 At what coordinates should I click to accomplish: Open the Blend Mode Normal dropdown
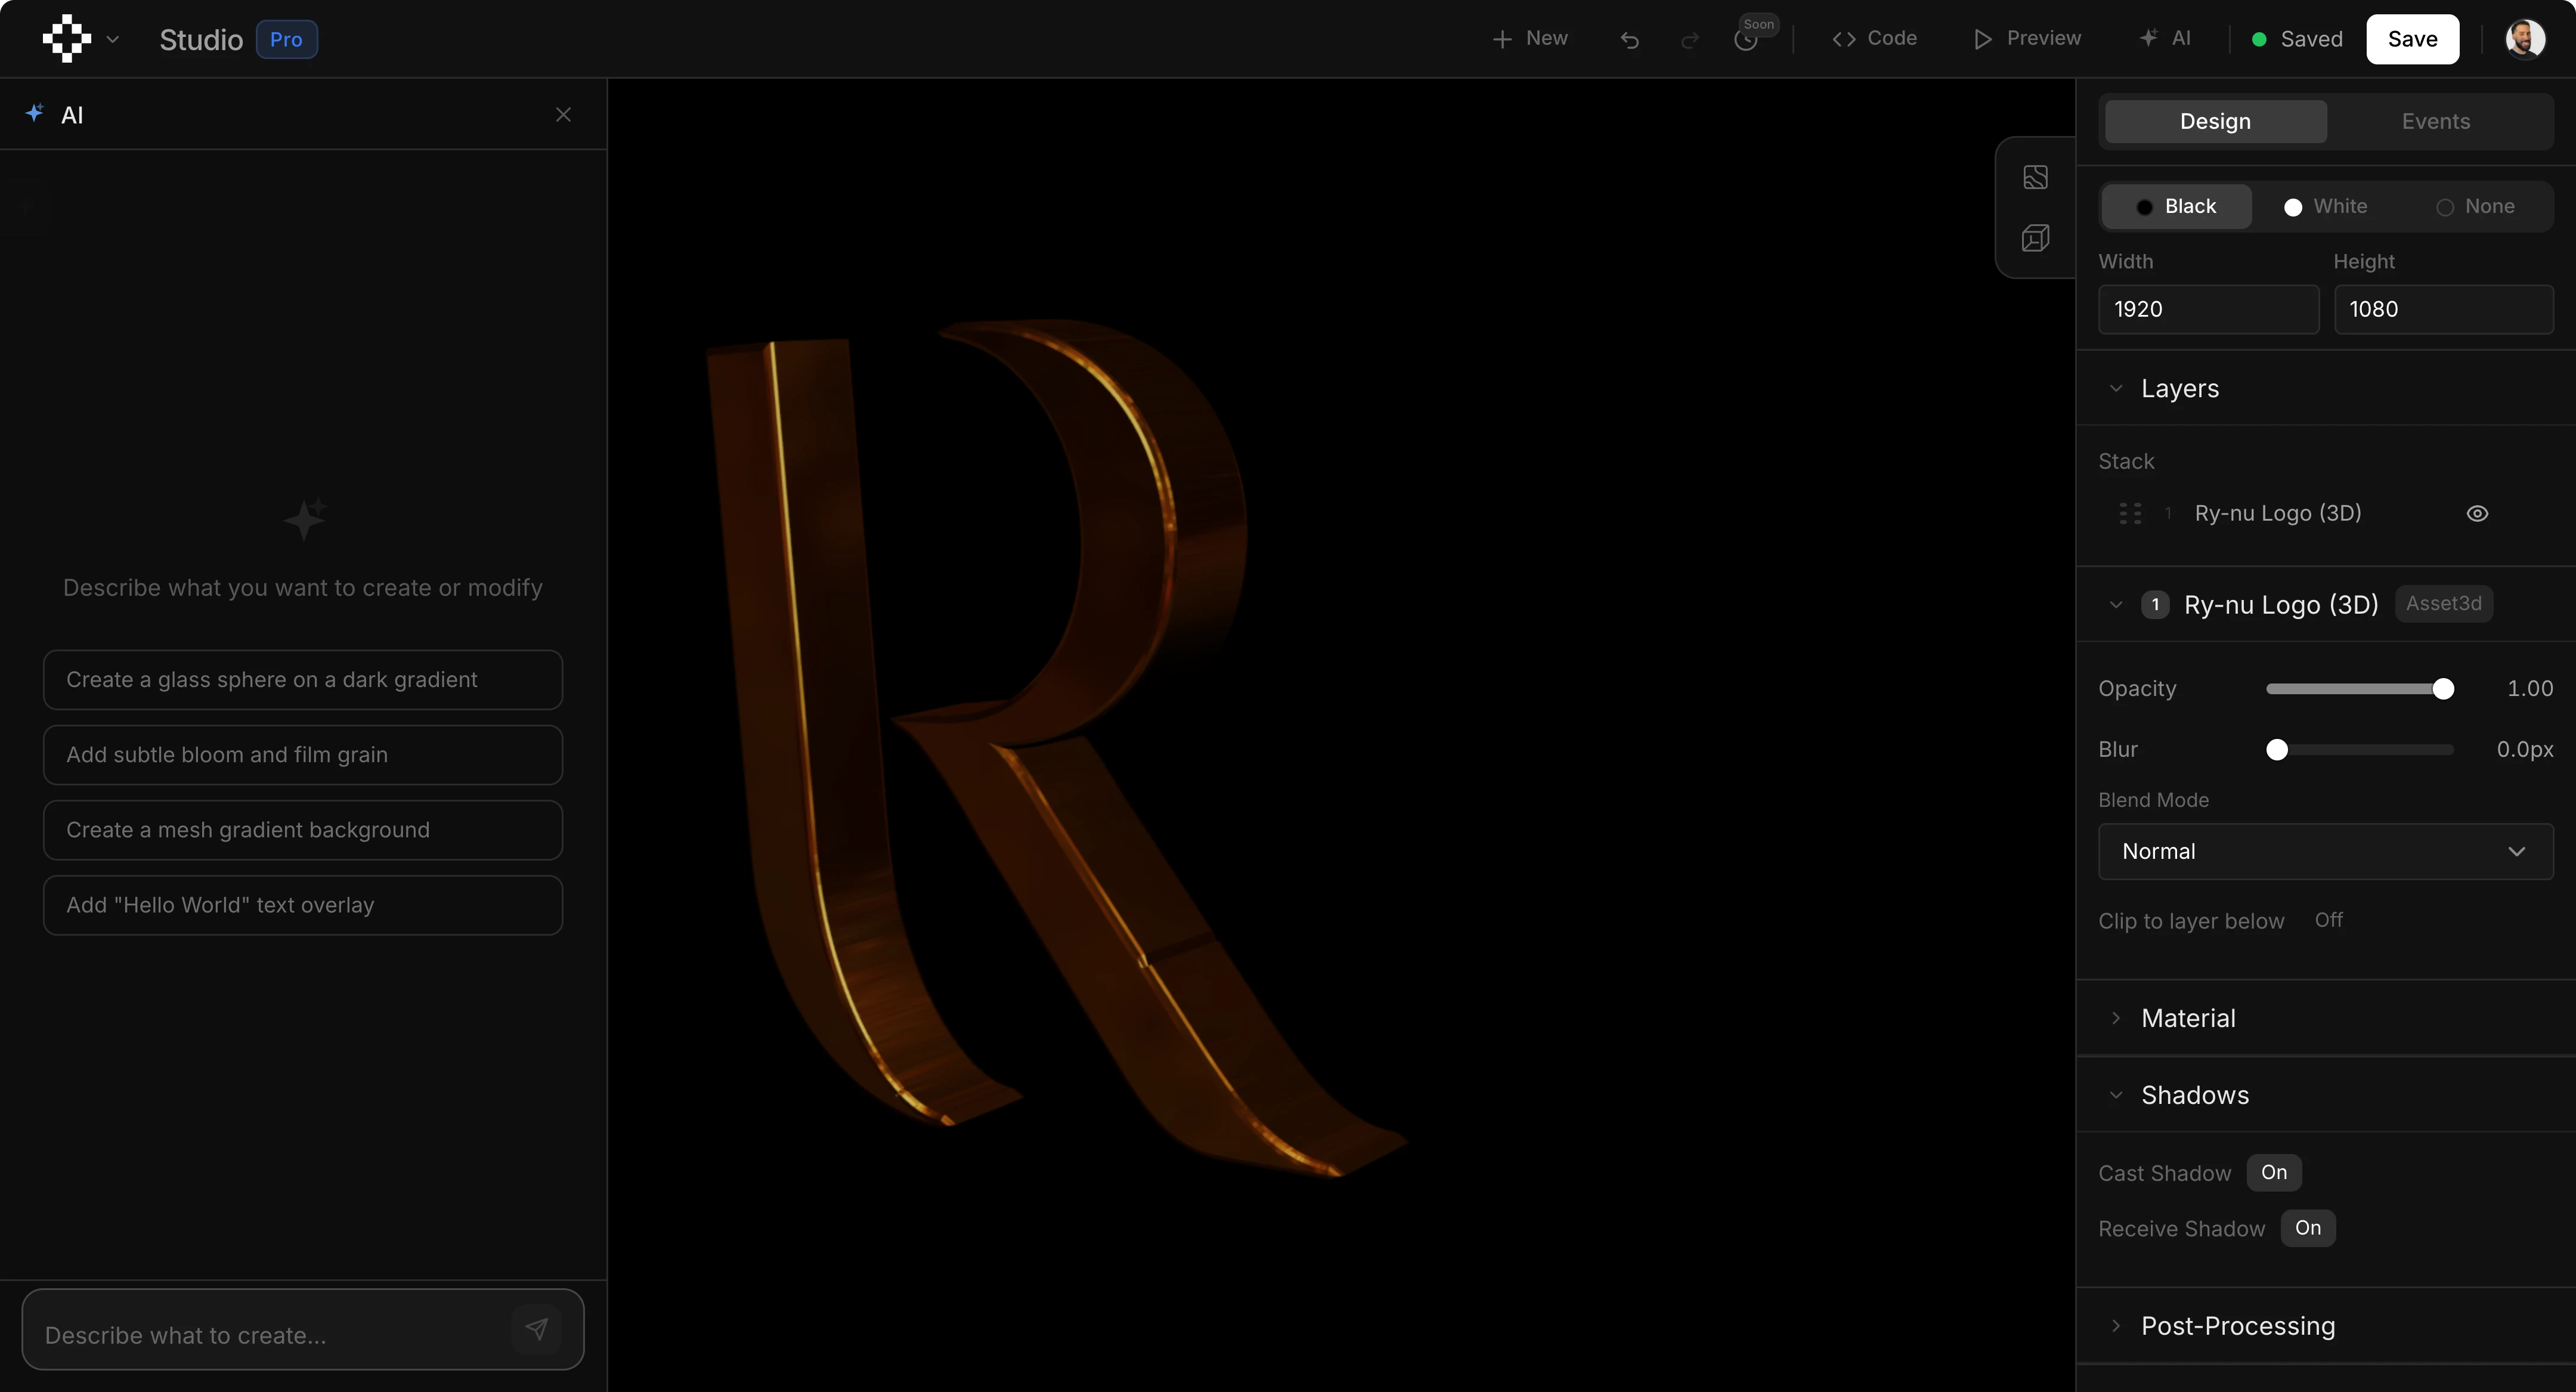point(2325,852)
